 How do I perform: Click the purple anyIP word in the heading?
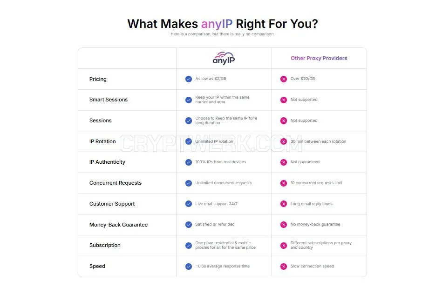pos(217,24)
